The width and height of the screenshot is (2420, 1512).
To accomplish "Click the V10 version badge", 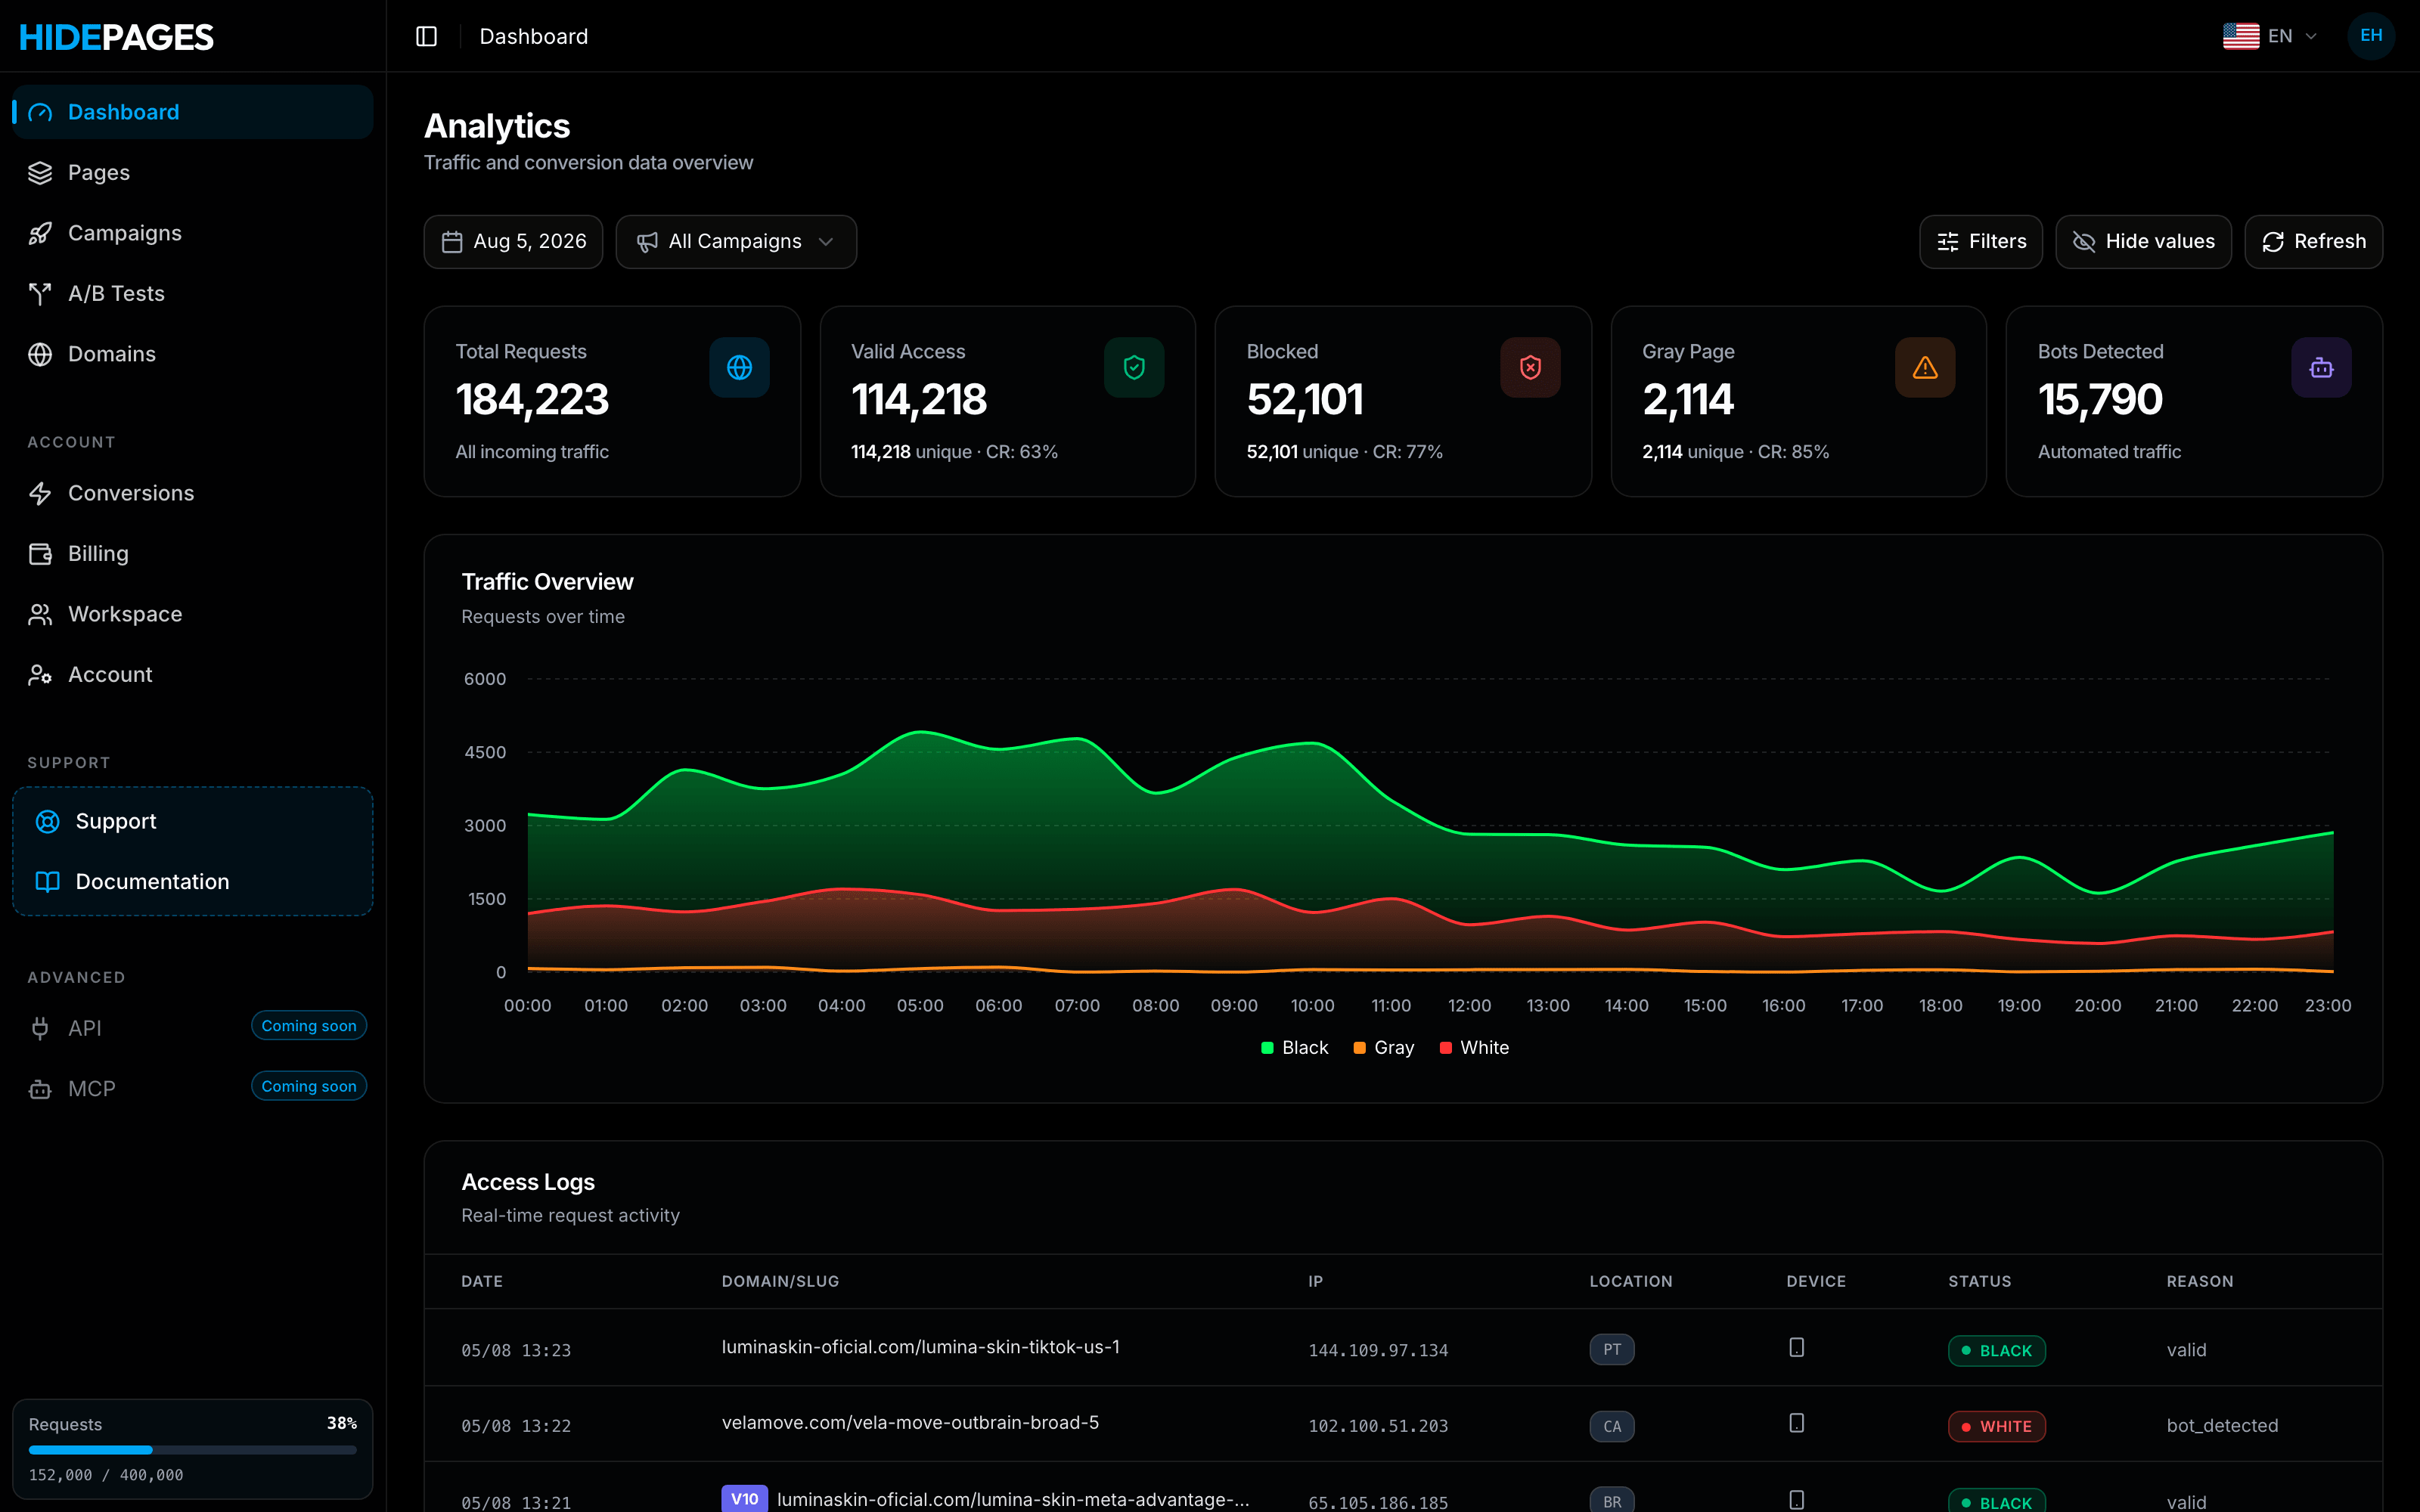I will pos(744,1499).
